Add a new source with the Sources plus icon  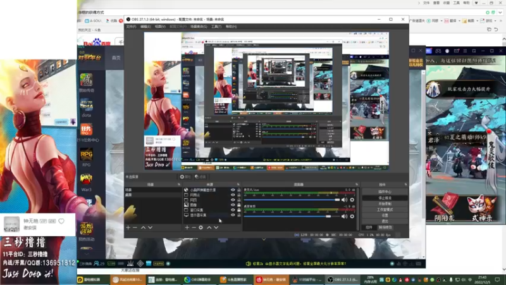(187, 227)
